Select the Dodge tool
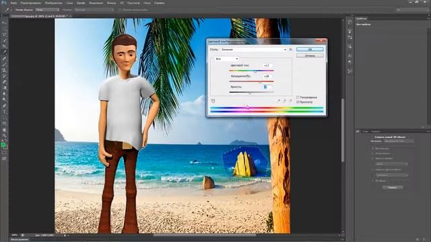Viewport: 431px width, 242px height. coord(4,99)
